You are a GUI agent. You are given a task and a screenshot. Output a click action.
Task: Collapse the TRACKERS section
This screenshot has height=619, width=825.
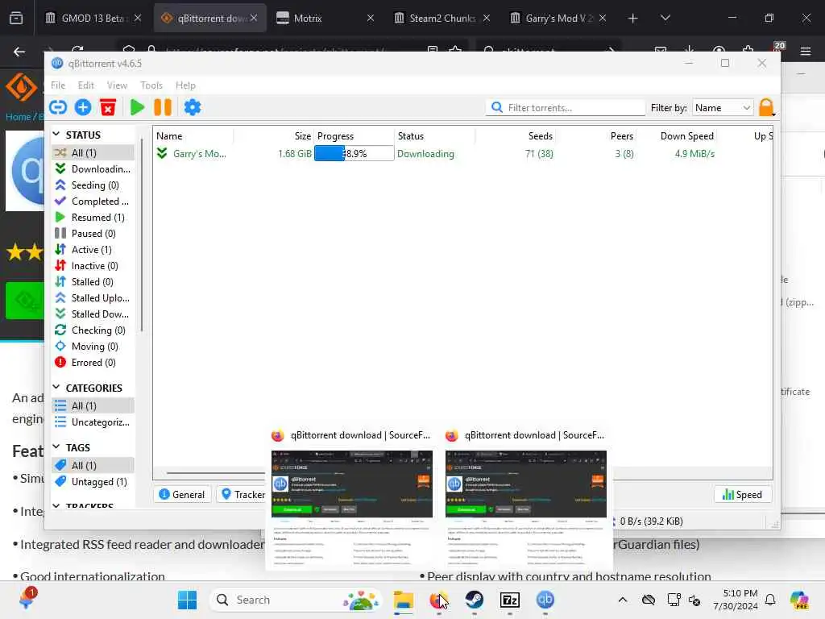(x=56, y=506)
